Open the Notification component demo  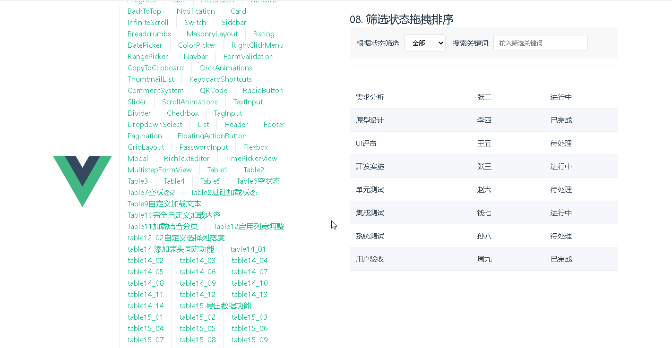click(x=196, y=11)
